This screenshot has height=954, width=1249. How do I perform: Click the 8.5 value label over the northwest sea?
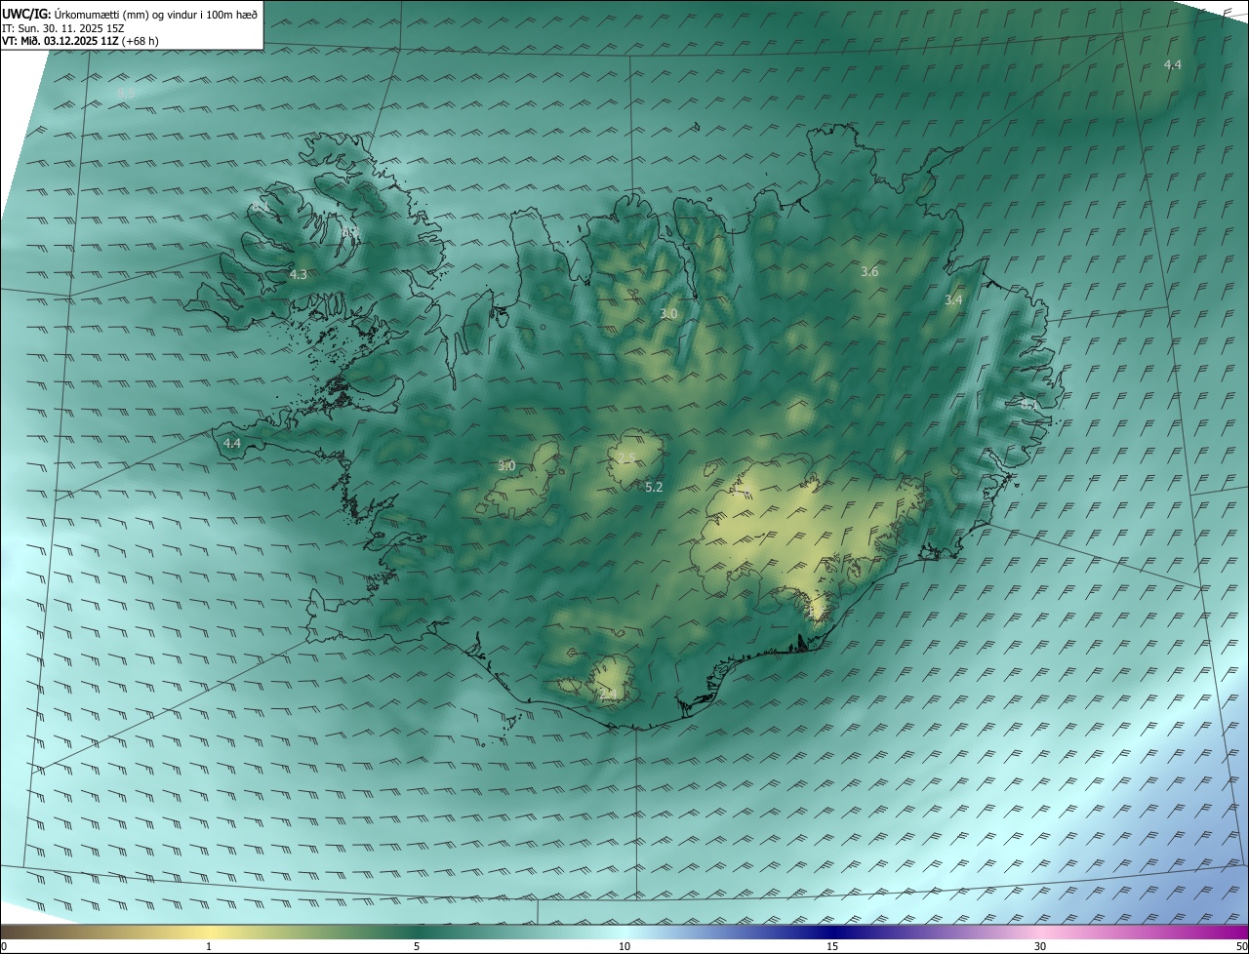[x=126, y=94]
